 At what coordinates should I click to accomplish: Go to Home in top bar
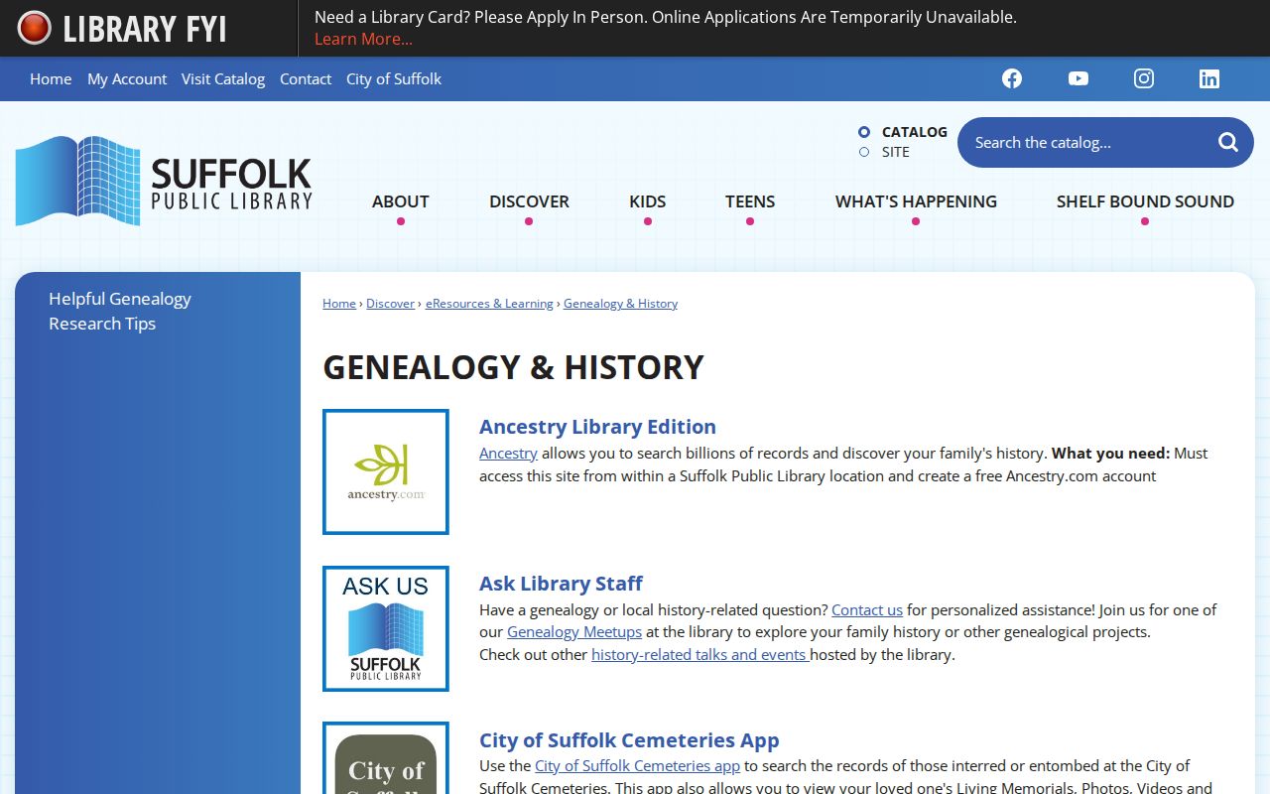[x=51, y=79]
